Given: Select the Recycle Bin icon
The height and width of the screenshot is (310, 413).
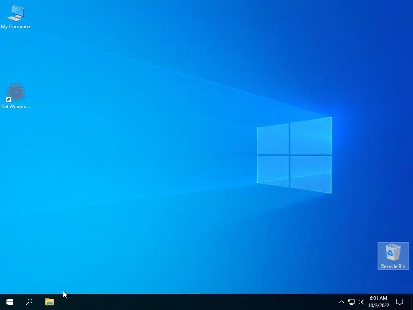Looking at the screenshot, I should point(393,256).
